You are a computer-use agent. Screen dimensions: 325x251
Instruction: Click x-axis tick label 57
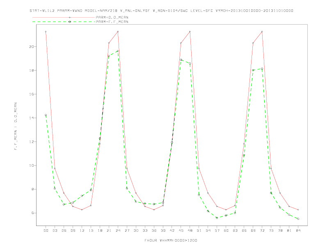coord(217,230)
